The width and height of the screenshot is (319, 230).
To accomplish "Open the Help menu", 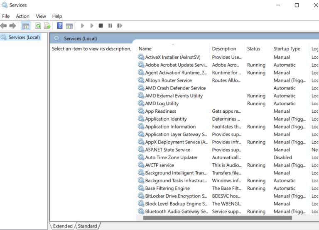I will click(x=57, y=16).
